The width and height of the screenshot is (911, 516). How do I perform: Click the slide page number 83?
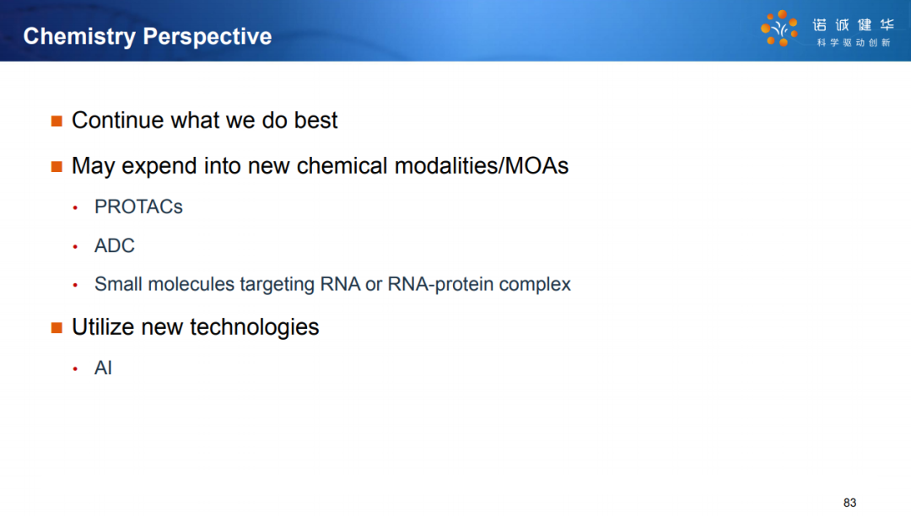pyautogui.click(x=849, y=503)
